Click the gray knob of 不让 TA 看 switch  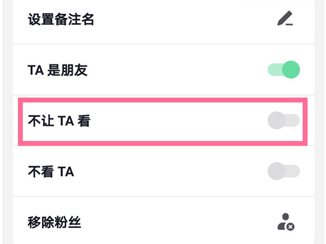[x=276, y=121]
